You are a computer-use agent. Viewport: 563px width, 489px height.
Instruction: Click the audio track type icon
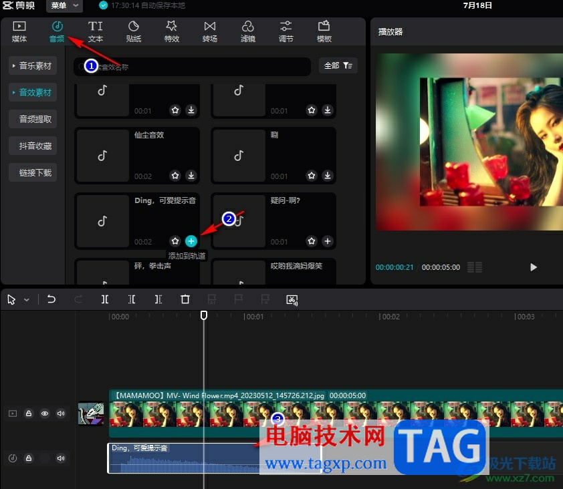click(x=13, y=458)
